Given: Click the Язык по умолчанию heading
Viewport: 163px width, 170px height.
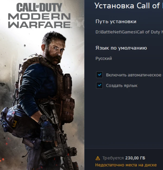Looking at the screenshot, I should tap(121, 48).
